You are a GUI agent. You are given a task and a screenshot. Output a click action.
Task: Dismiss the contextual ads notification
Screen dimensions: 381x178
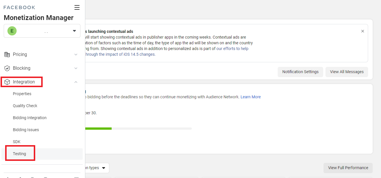point(363,31)
